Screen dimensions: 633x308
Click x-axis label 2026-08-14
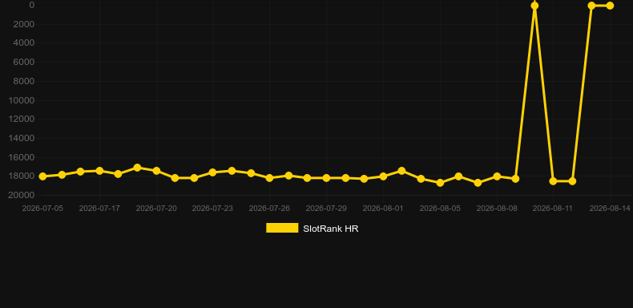coord(610,209)
